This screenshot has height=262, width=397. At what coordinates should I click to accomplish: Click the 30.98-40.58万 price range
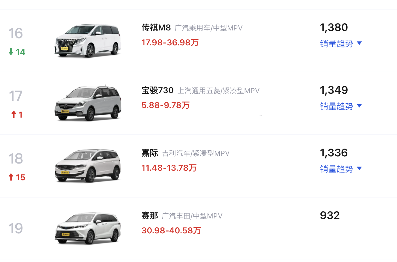(x=171, y=231)
